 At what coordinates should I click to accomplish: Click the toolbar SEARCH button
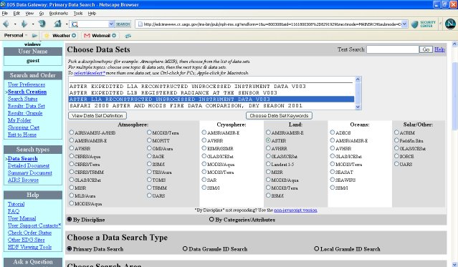123,24
